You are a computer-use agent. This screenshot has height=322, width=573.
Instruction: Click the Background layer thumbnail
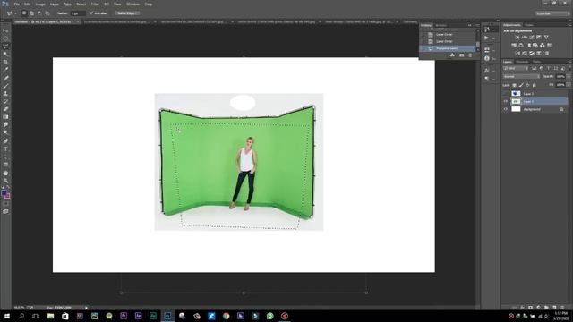point(516,109)
